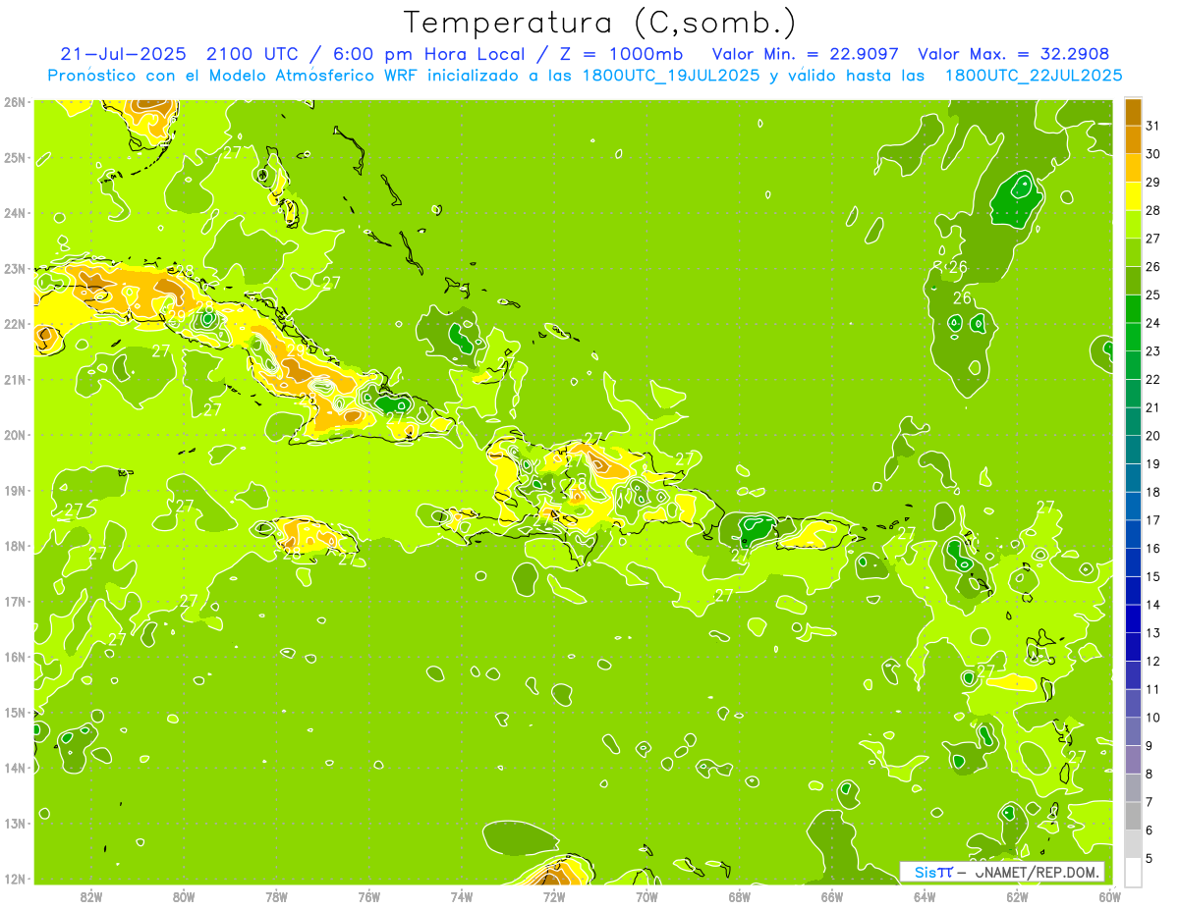The width and height of the screenshot is (1179, 910).
Task: Click the 68W longitude axis label
Action: 740,896
